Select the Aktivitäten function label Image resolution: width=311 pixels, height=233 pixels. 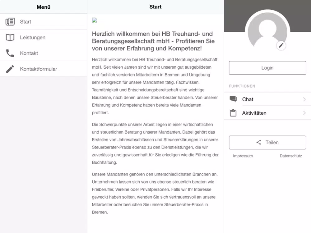(x=254, y=113)
